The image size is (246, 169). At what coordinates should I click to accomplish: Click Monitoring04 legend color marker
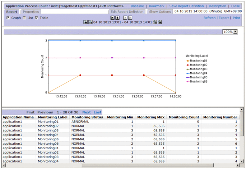click(x=187, y=73)
